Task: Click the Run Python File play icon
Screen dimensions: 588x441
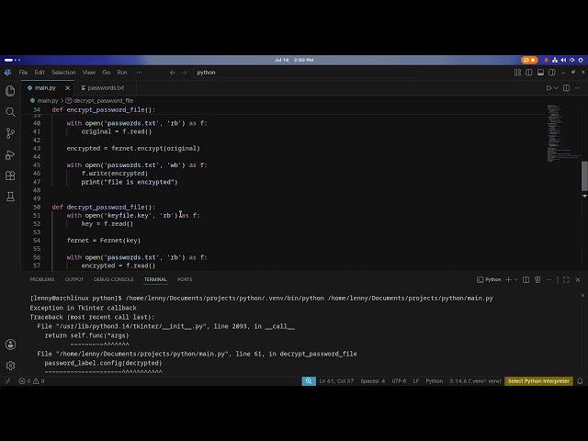Action: [548, 88]
